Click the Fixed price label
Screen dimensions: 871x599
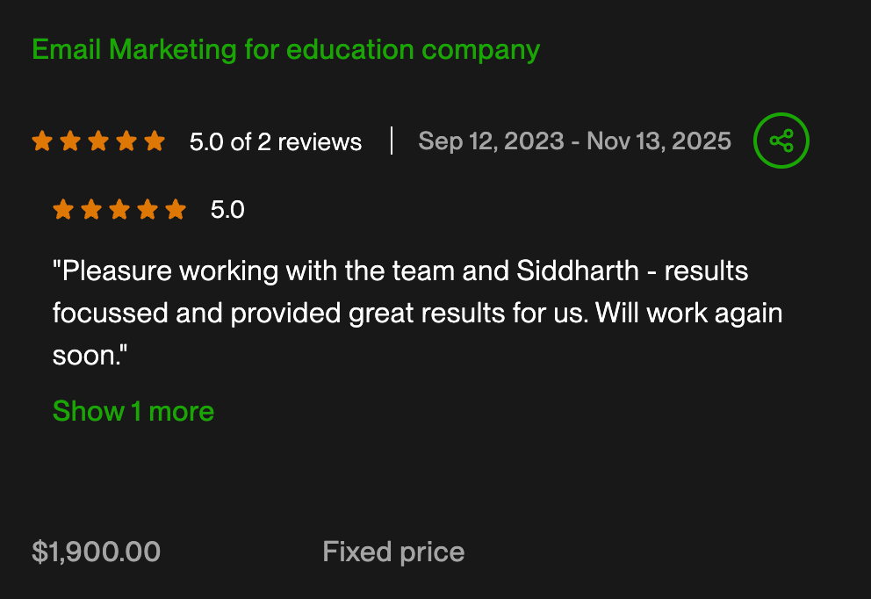click(x=393, y=552)
